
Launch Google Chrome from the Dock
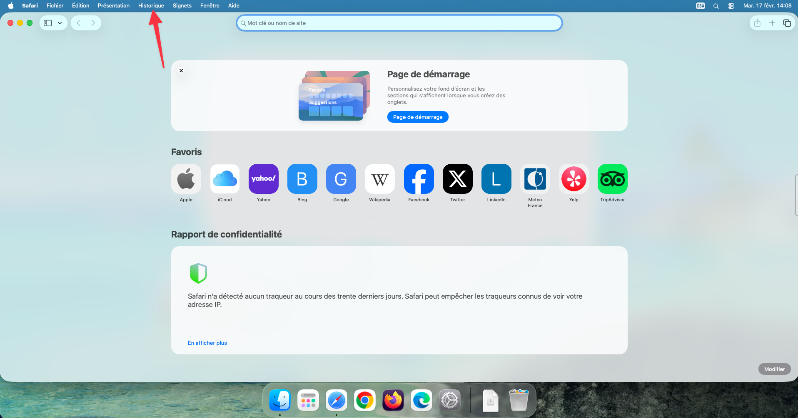point(365,401)
